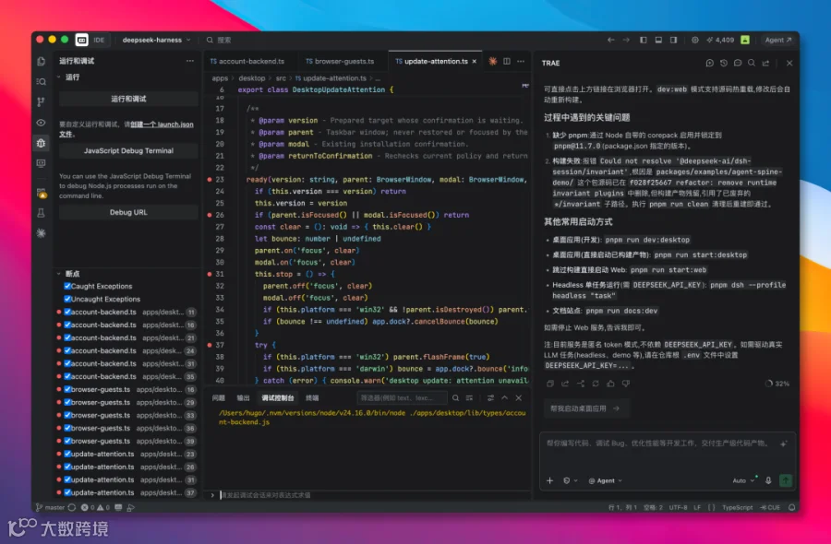The height and width of the screenshot is (544, 831).
Task: Open the notifications bell in status bar
Action: coord(791,507)
